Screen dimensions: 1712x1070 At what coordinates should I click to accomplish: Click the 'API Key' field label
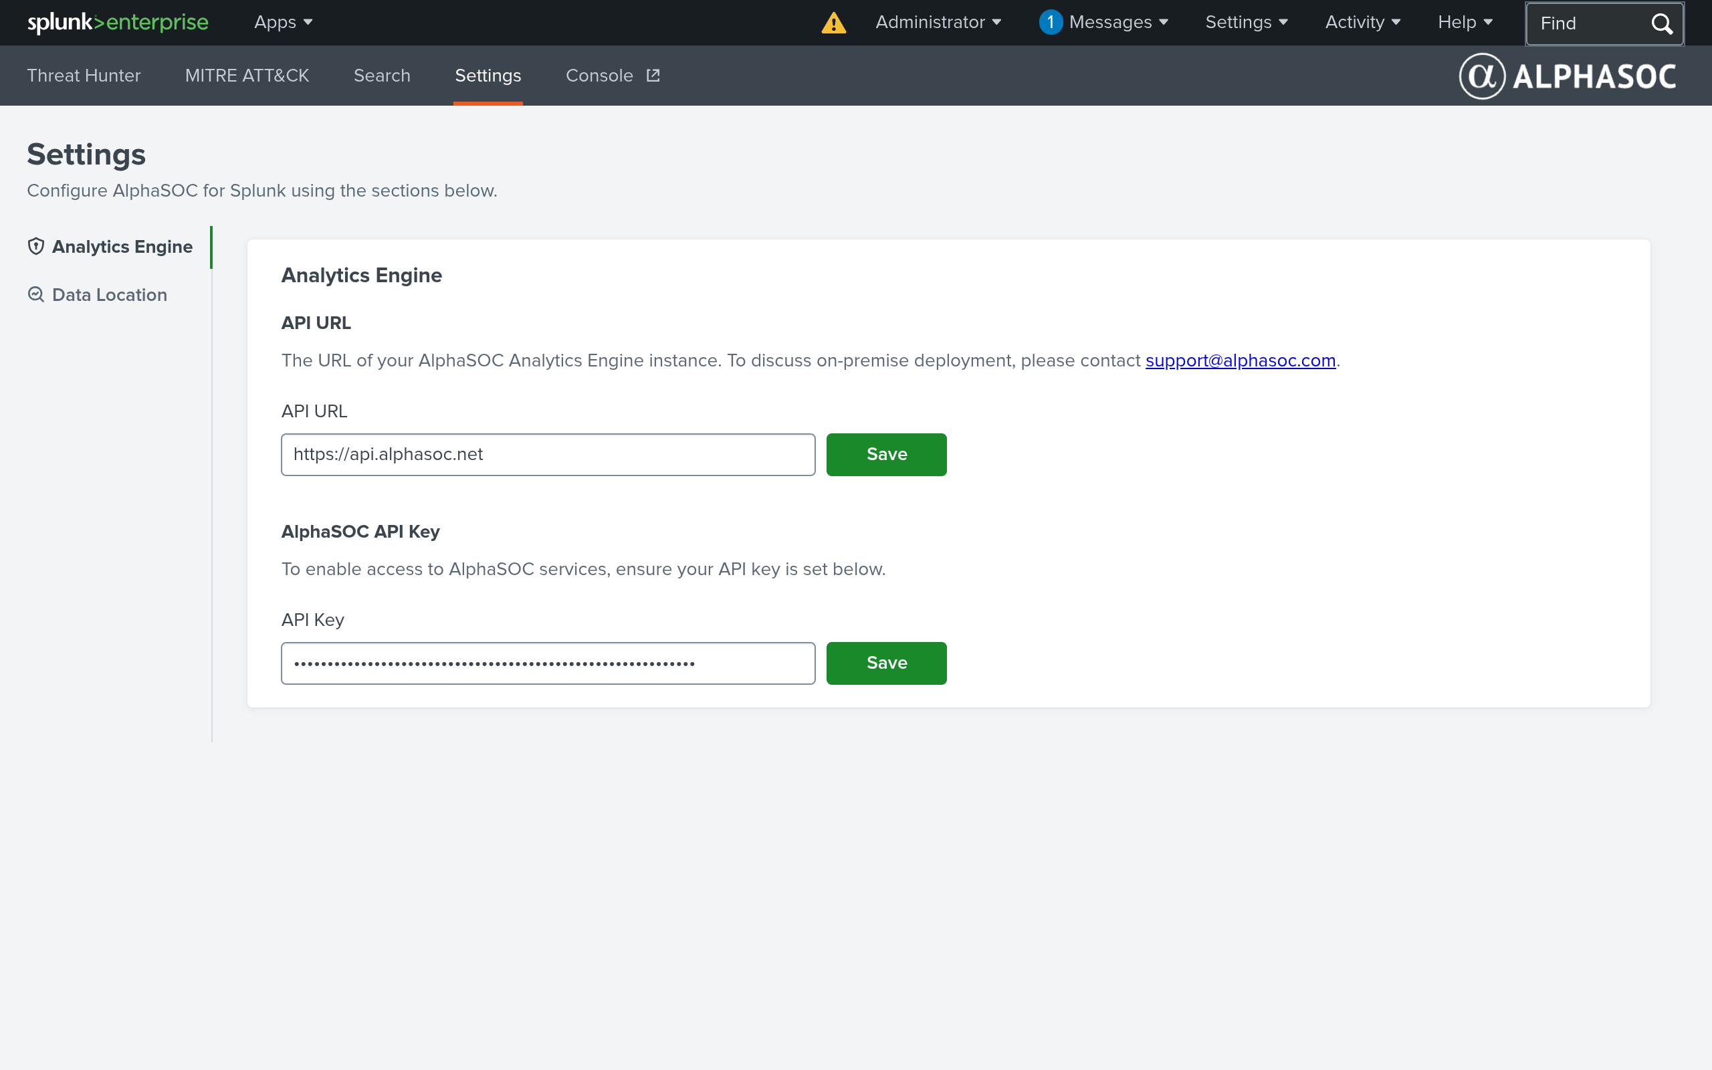(313, 620)
